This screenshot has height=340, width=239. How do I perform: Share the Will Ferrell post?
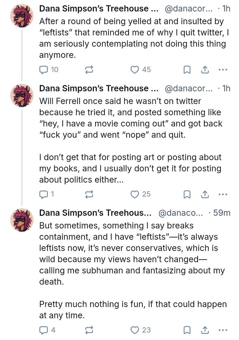coord(205,194)
